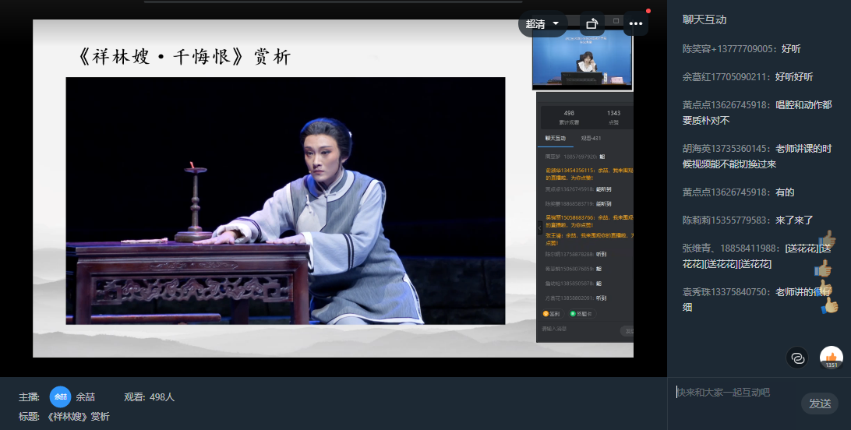Select the 聊天互动 chat panel header
Screen dimensions: 851x430
[x=704, y=19]
